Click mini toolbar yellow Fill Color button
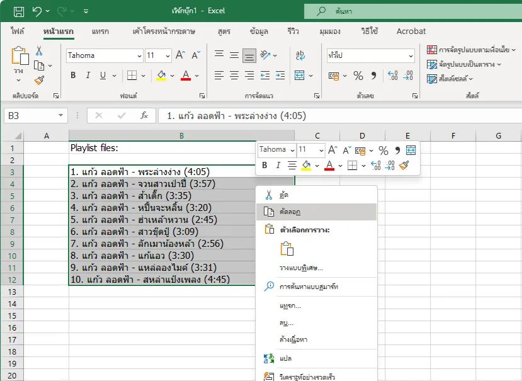The height and width of the screenshot is (381, 522). pyautogui.click(x=306, y=166)
